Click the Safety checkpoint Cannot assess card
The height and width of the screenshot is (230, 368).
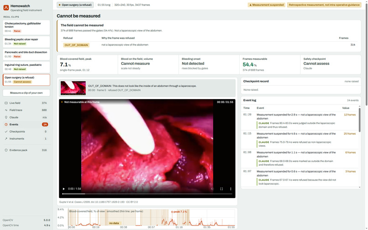[331, 64]
